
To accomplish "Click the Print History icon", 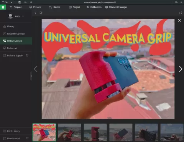I will click(x=5, y=131).
